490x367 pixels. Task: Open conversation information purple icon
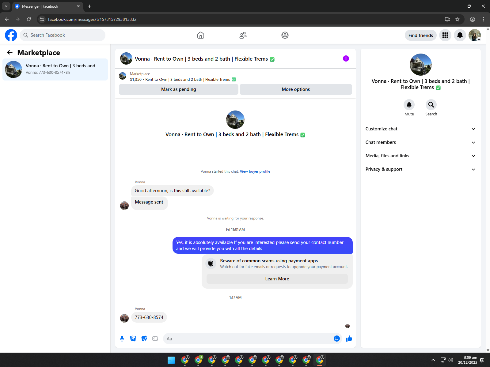point(346,58)
